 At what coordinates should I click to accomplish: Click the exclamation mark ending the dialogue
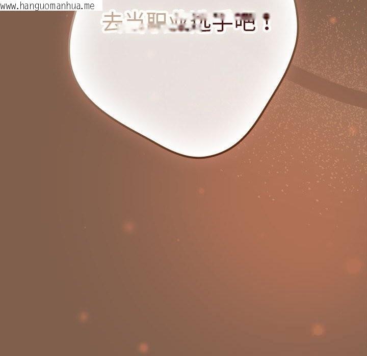pos(266,23)
